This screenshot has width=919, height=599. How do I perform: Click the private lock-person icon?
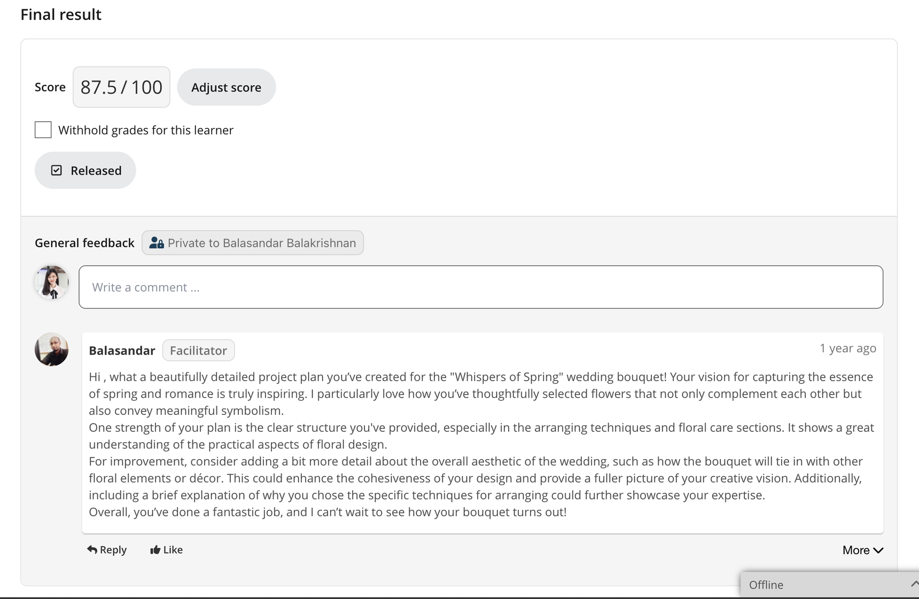click(x=157, y=243)
